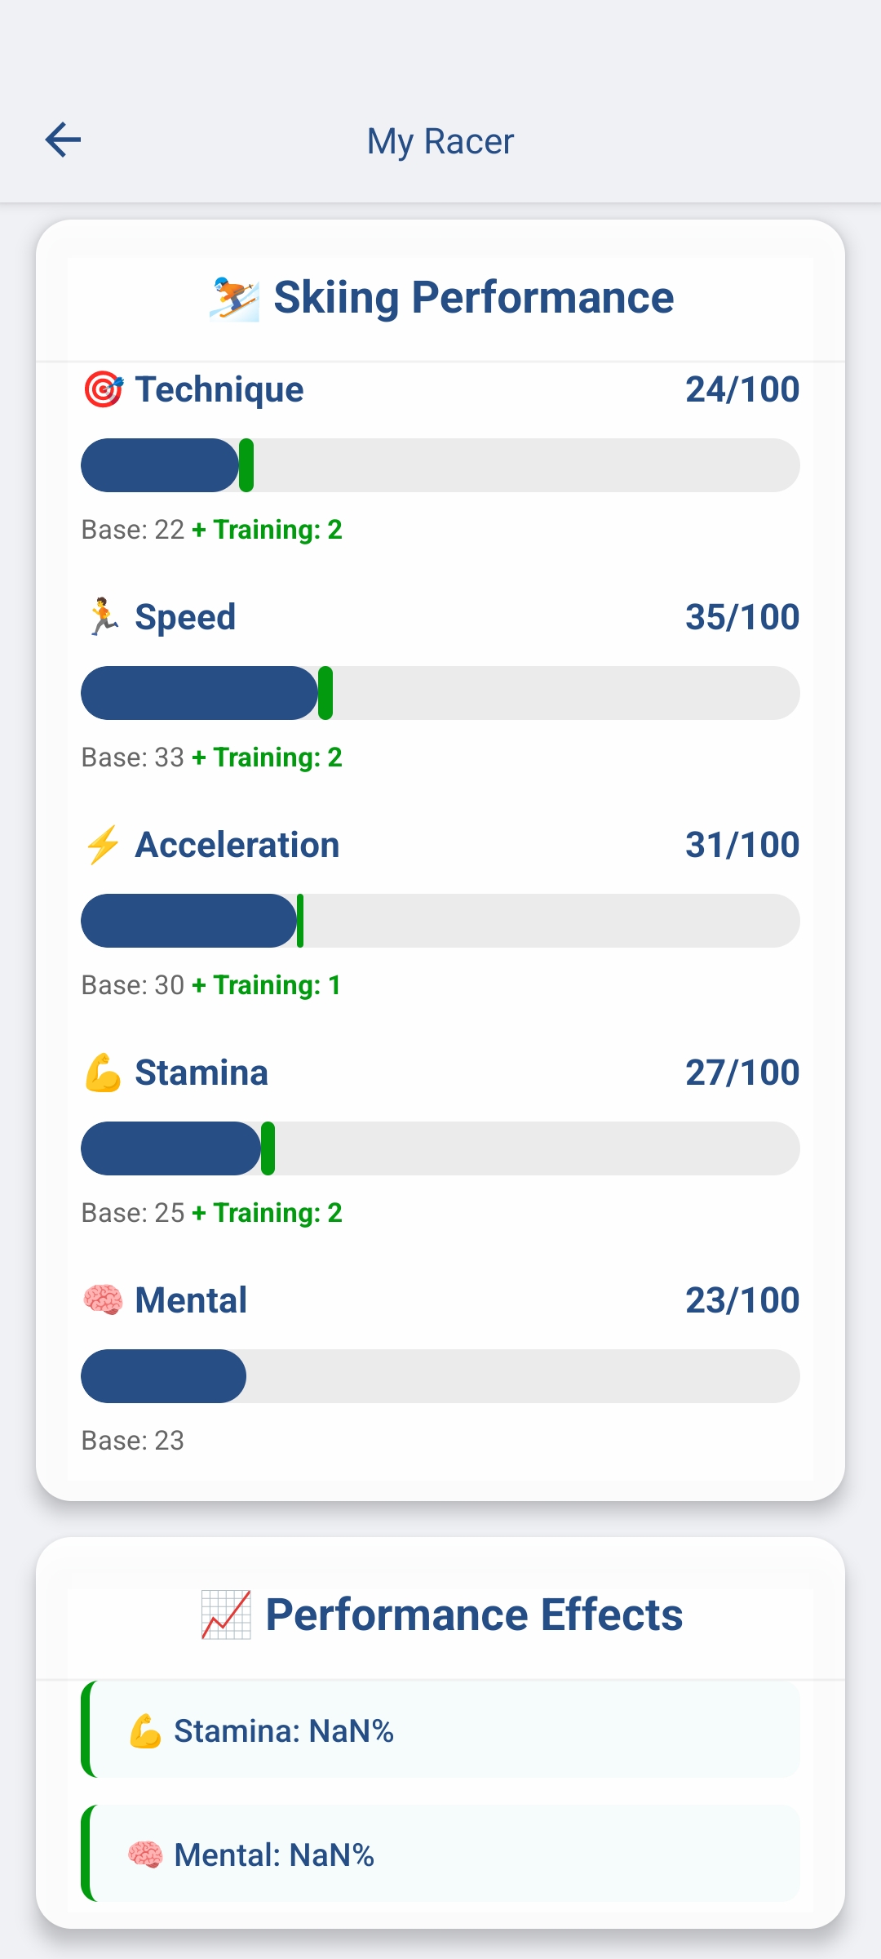Click the brain icon beside Mental 23/100

(104, 1300)
